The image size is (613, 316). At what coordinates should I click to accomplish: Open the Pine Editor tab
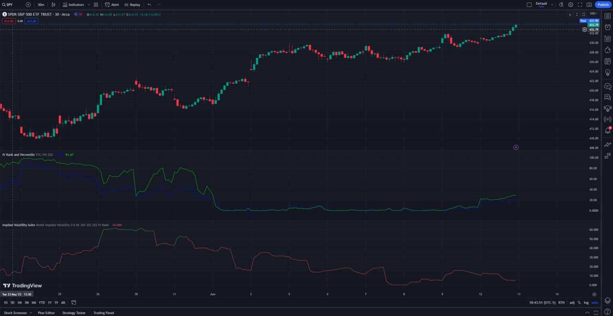coord(46,313)
